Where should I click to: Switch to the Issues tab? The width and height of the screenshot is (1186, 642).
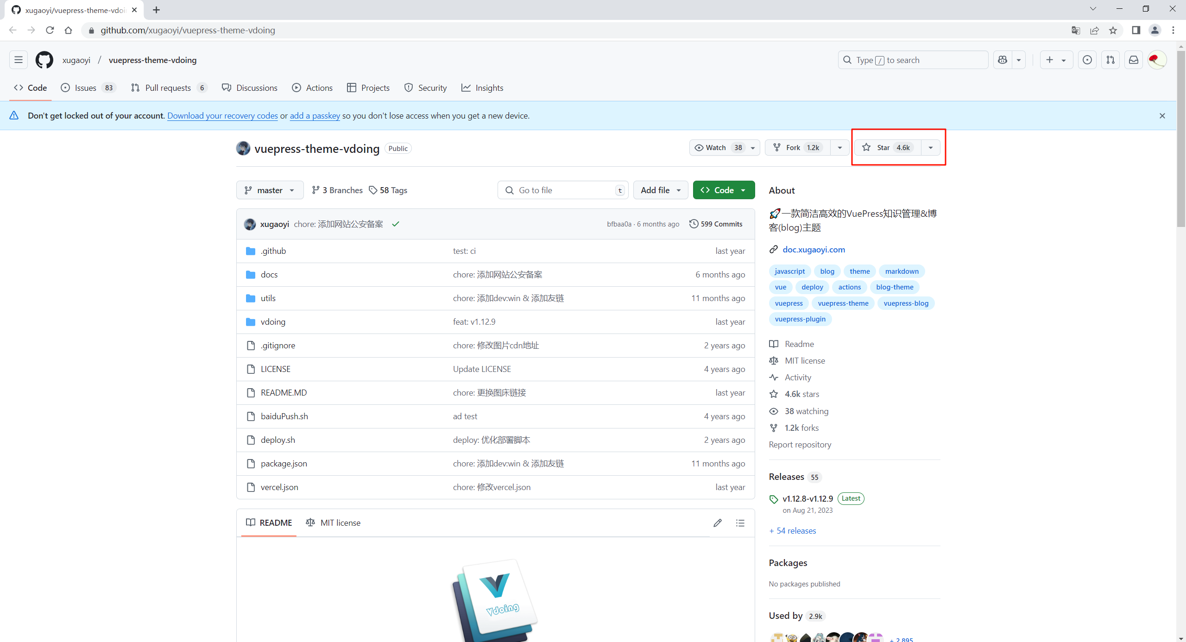pos(88,88)
